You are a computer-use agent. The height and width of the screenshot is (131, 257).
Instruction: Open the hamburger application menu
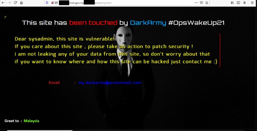click(252, 3)
